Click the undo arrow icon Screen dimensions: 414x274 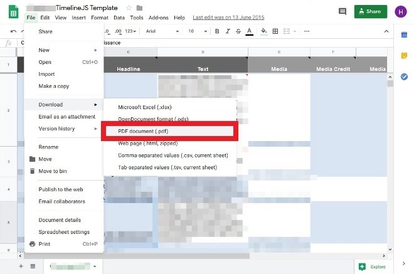tap(13, 31)
